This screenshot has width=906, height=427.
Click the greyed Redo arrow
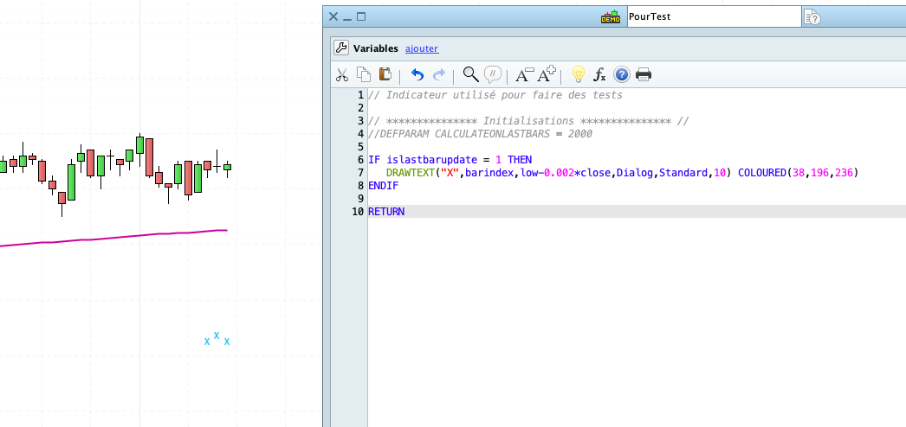coord(439,75)
